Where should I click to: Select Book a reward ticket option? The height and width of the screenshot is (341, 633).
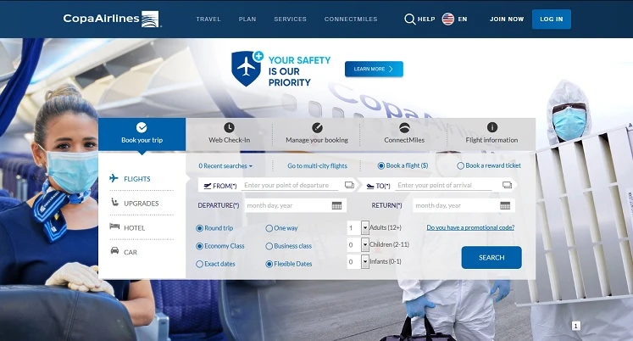pos(461,166)
